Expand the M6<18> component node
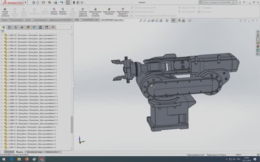260x162 pixels. [x=2, y=124]
